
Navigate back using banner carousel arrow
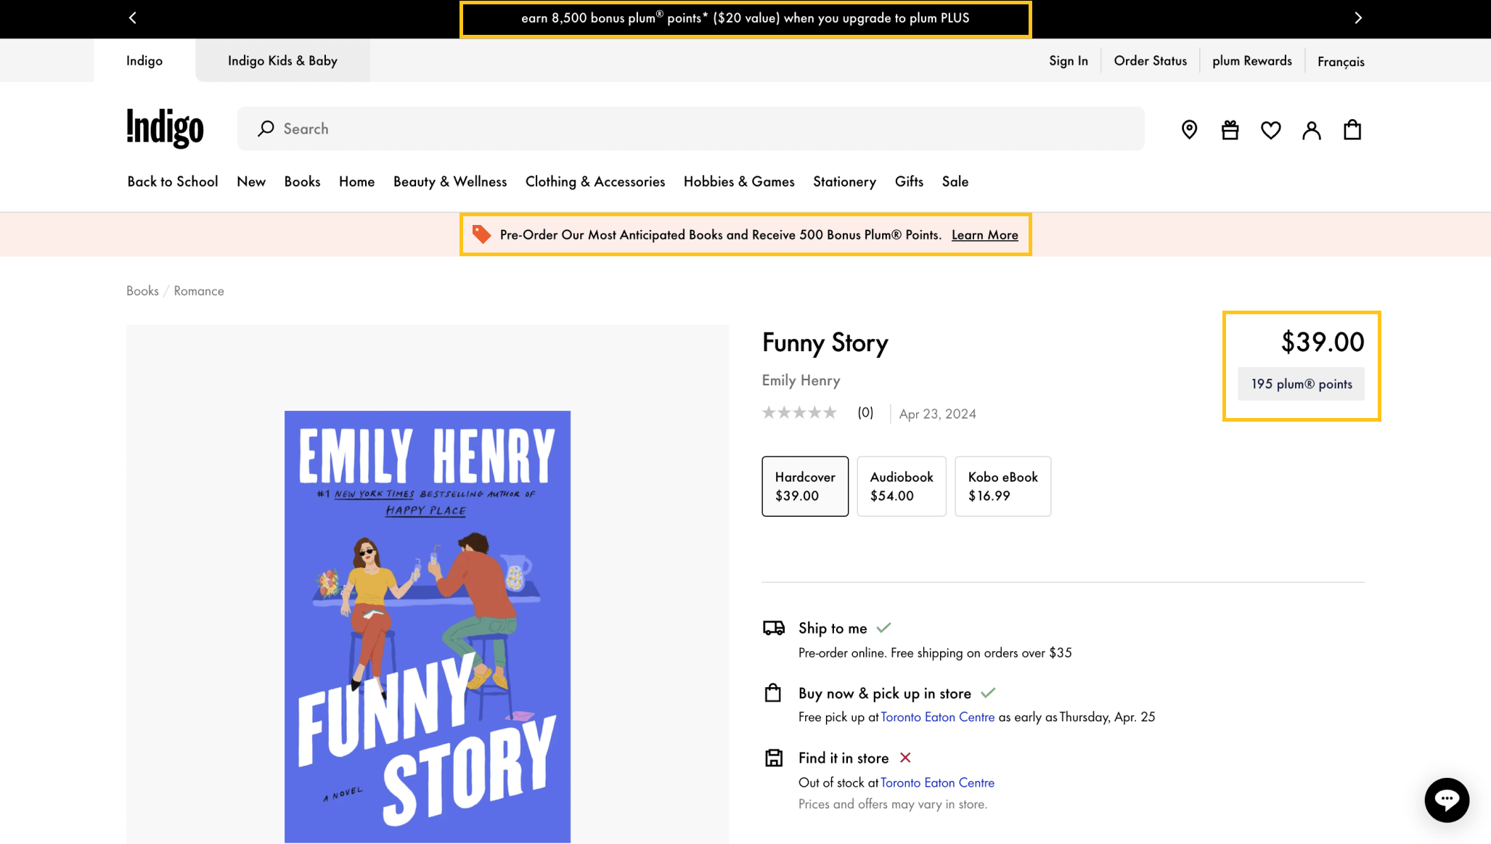pos(132,18)
